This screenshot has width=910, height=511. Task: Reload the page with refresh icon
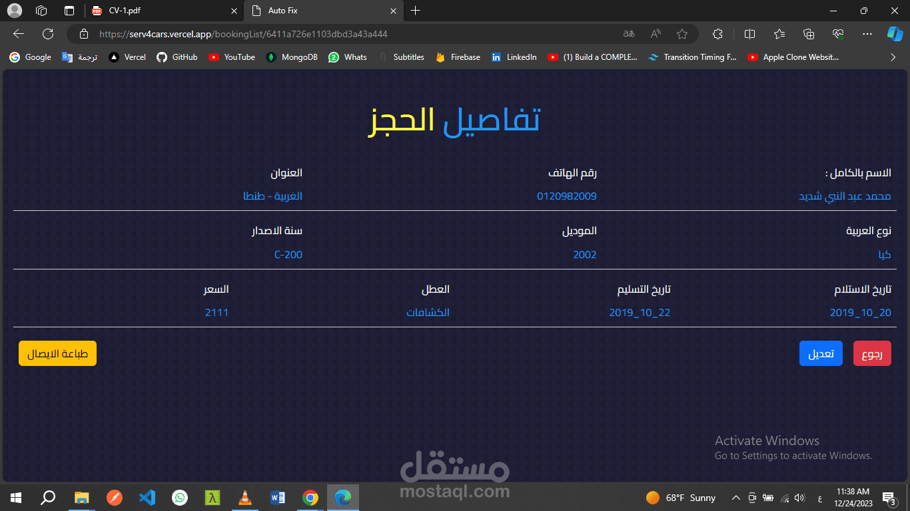pos(48,34)
